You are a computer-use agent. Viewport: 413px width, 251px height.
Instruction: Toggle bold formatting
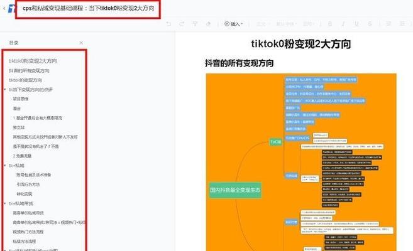pos(330,24)
